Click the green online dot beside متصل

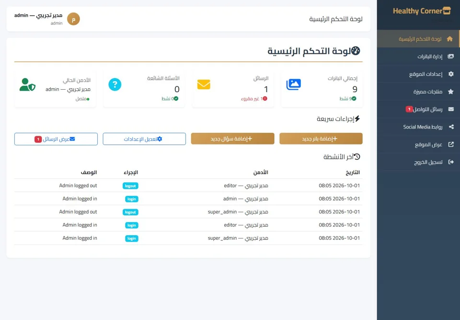(88, 99)
